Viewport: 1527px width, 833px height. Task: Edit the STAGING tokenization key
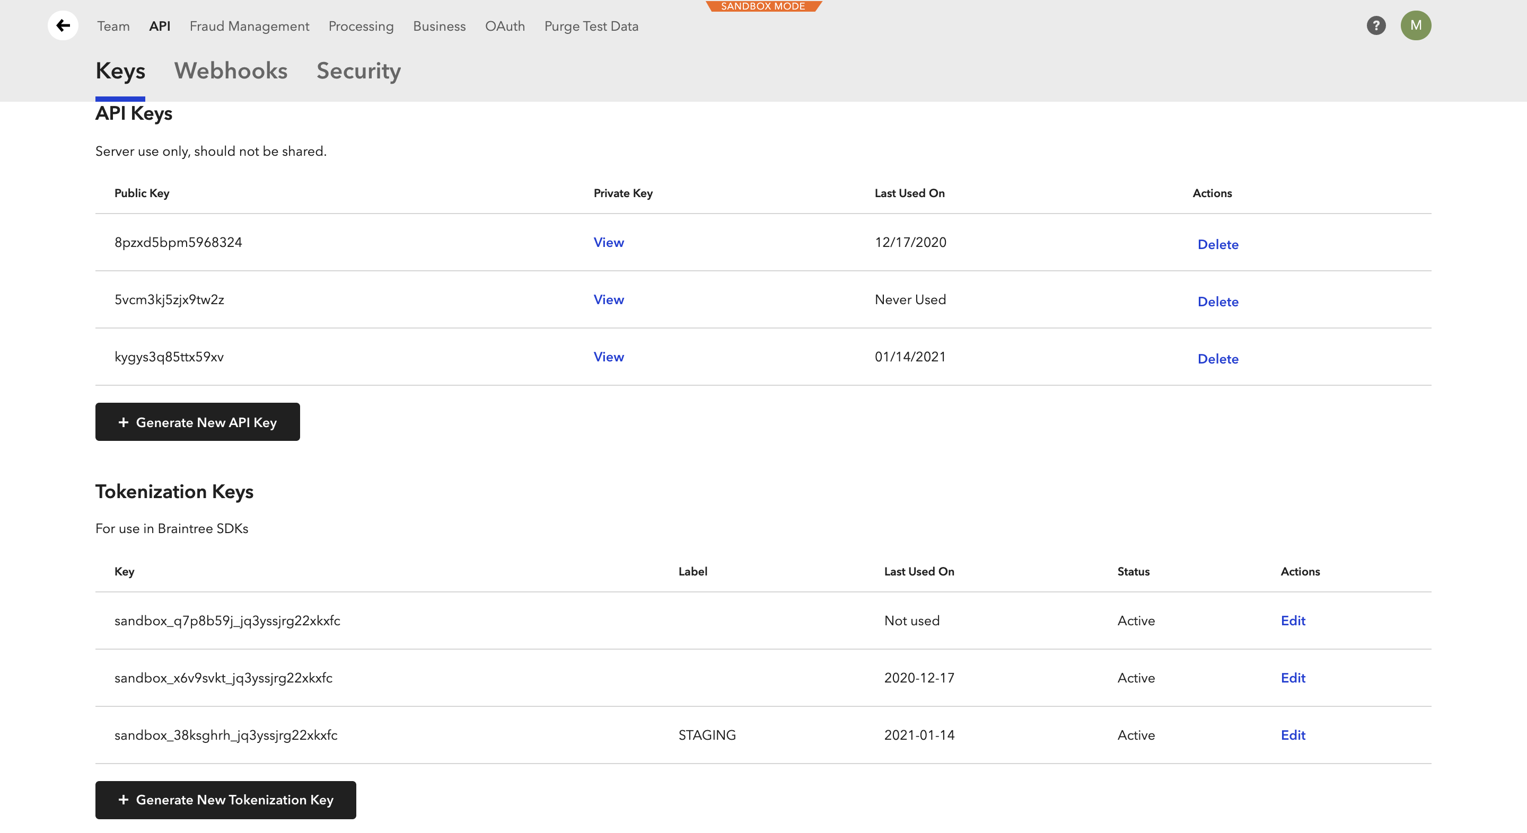coord(1292,734)
